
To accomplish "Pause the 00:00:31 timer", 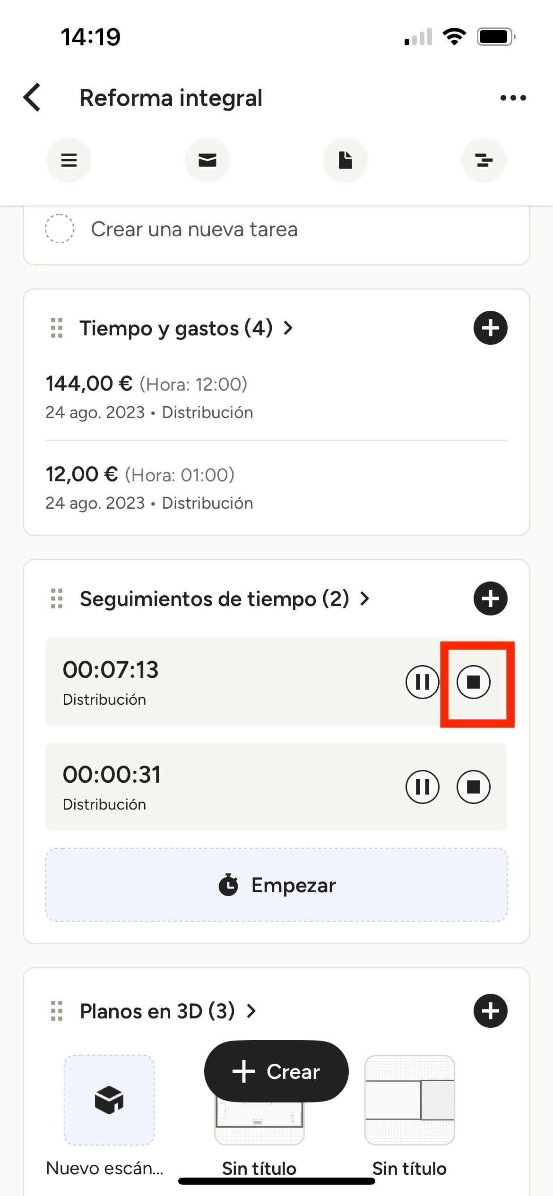I will (422, 786).
